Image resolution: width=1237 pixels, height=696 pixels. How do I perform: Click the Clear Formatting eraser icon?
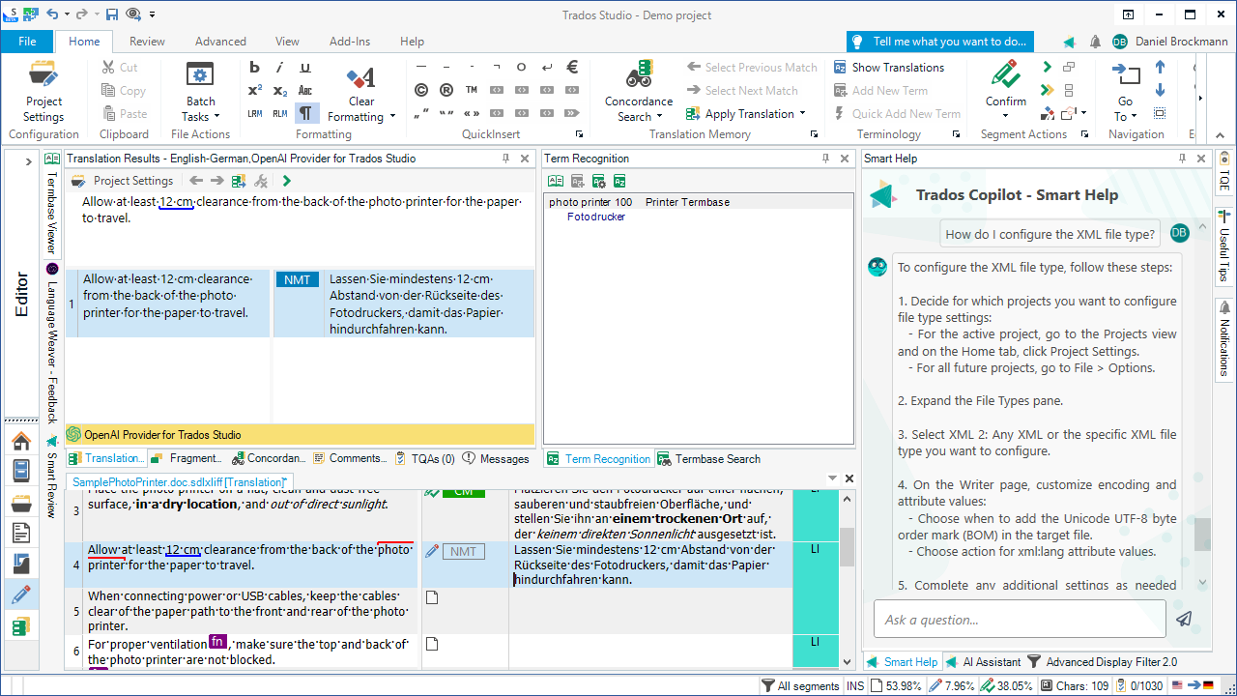click(359, 75)
